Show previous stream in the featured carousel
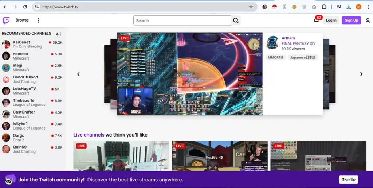This screenshot has height=188, width=373. point(78,74)
